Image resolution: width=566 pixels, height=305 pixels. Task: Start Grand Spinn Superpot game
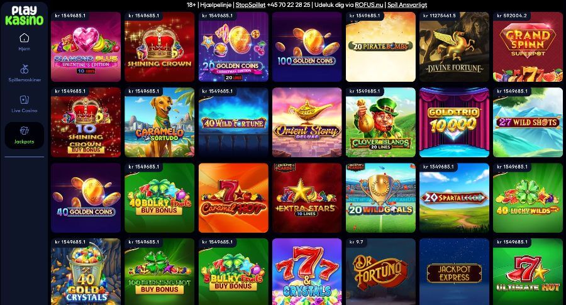pyautogui.click(x=528, y=47)
